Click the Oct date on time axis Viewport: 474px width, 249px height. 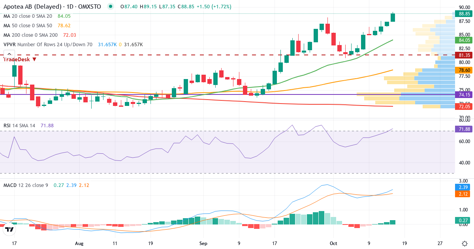334,243
